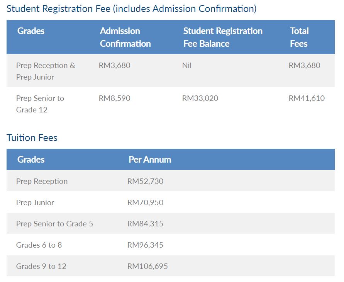Click the RM52,730 per annum amount
Viewport: 344px width, 282px height.
pos(145,181)
